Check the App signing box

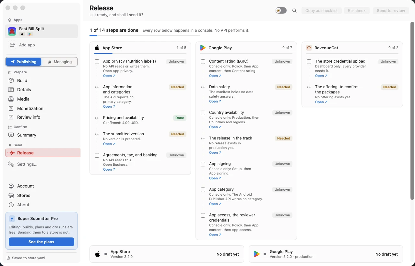pyautogui.click(x=203, y=164)
